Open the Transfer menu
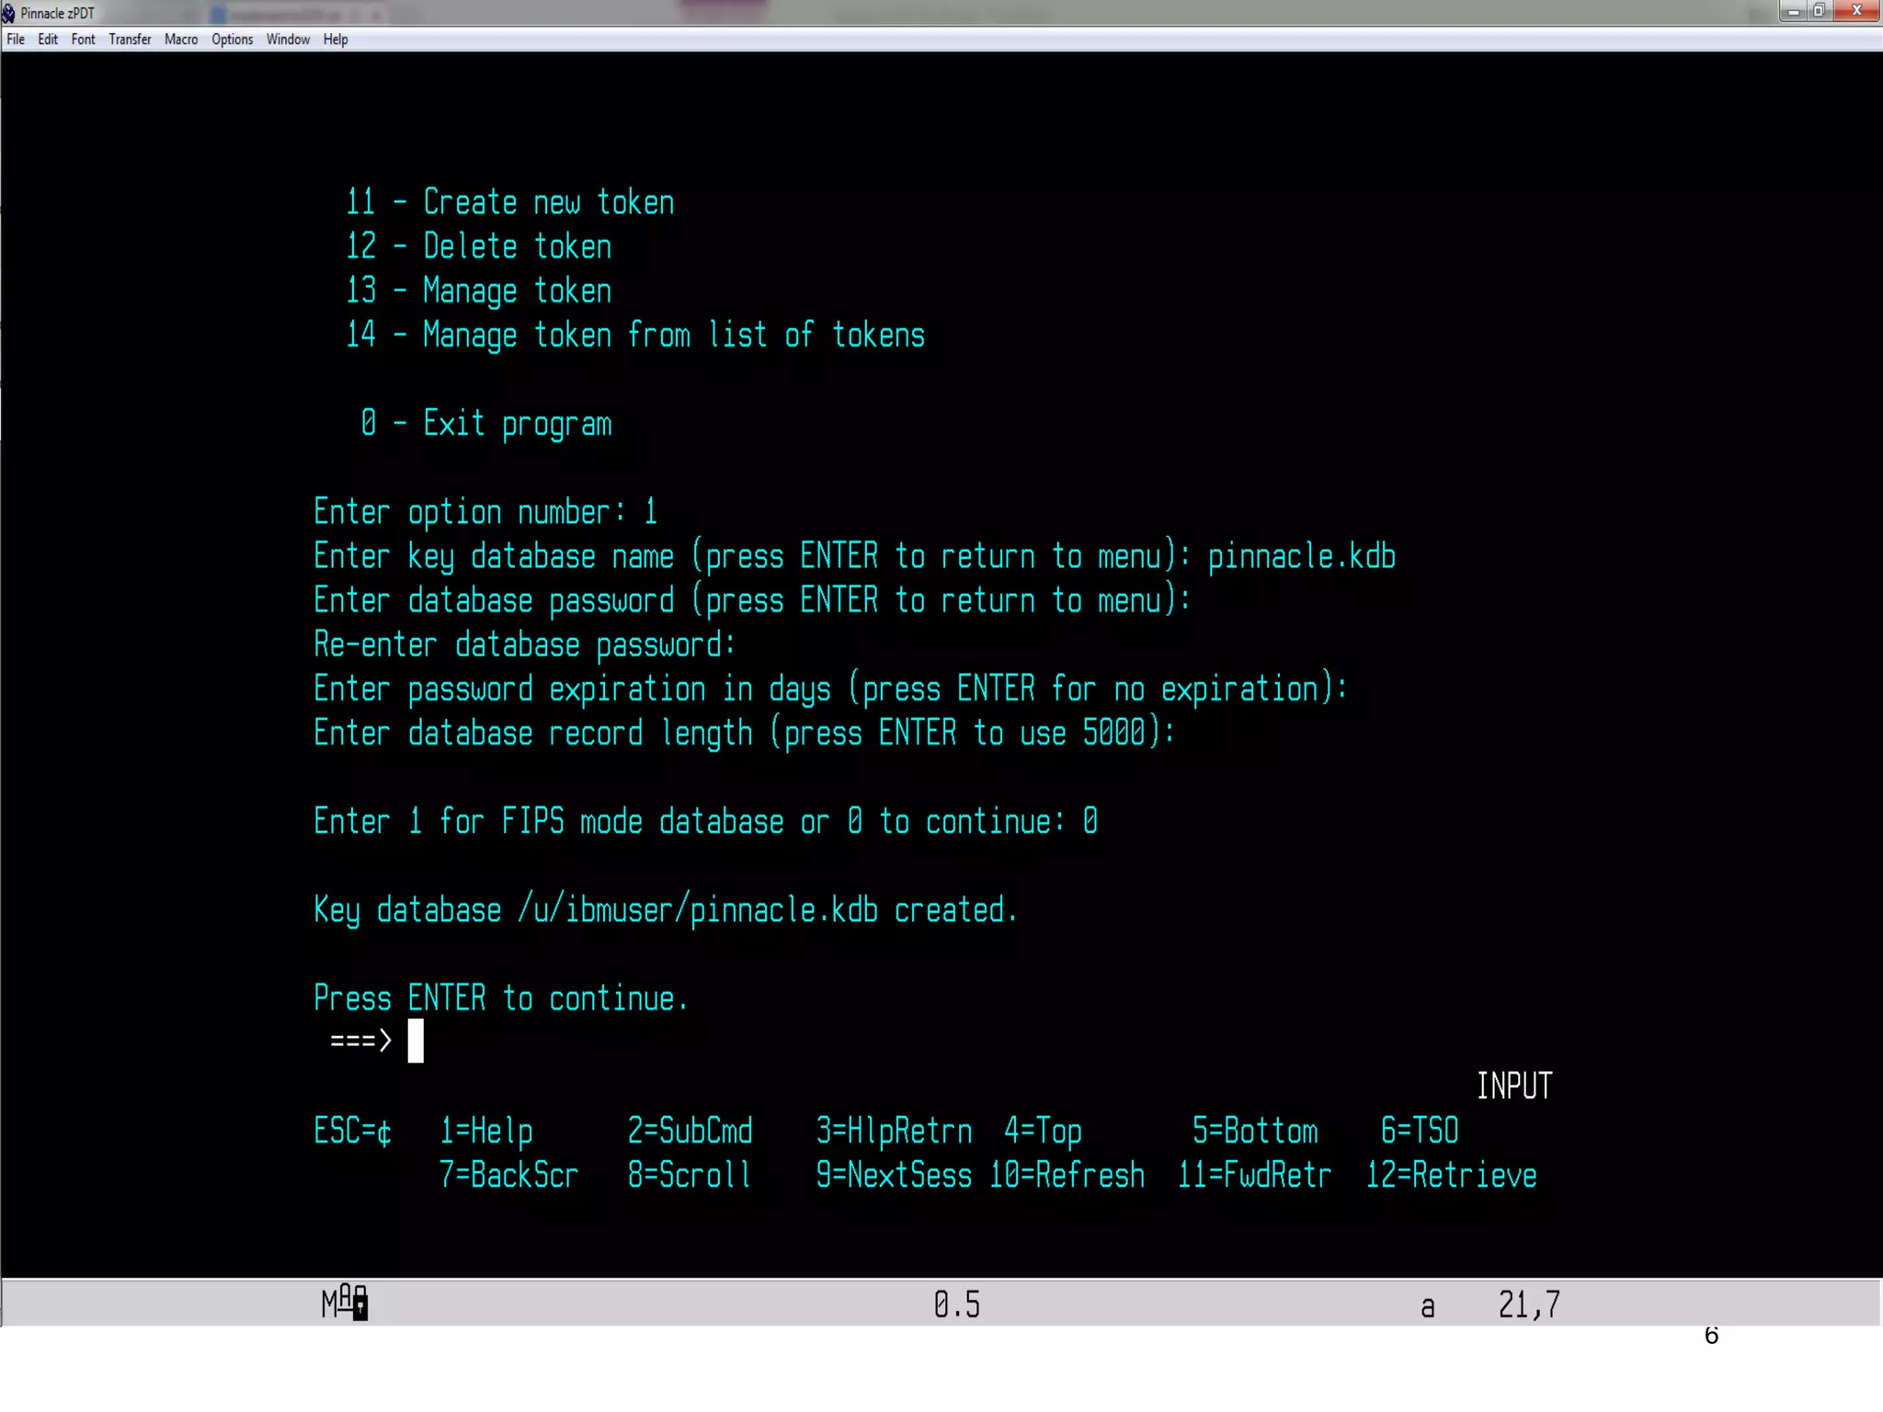Screen dimensions: 1883x1412 130,40
